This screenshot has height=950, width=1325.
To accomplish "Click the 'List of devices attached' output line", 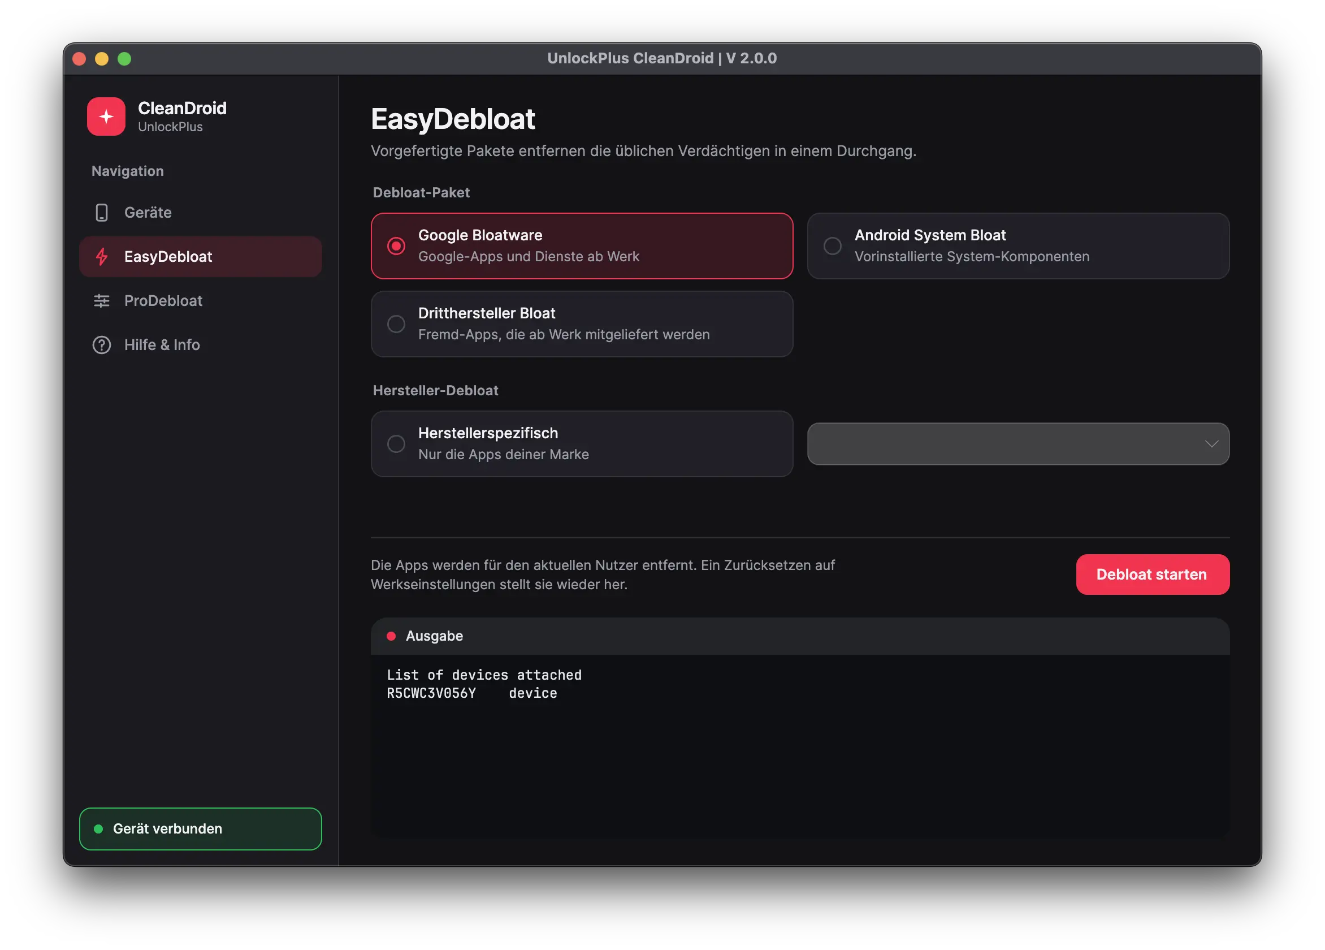I will coord(484,675).
